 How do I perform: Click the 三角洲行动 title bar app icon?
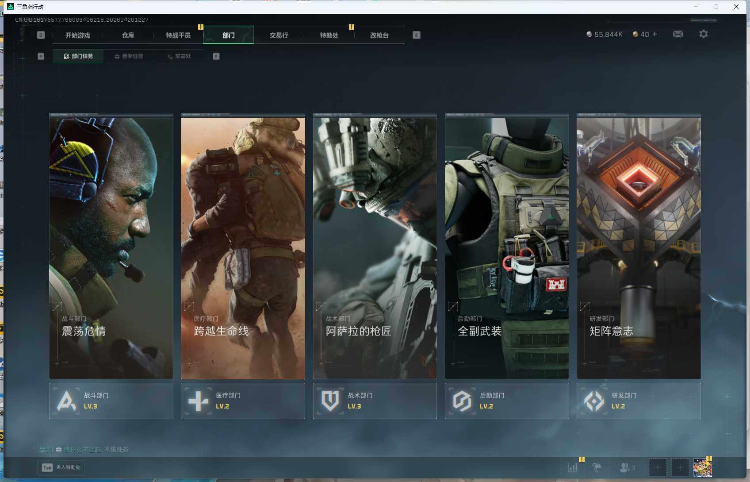coord(11,7)
